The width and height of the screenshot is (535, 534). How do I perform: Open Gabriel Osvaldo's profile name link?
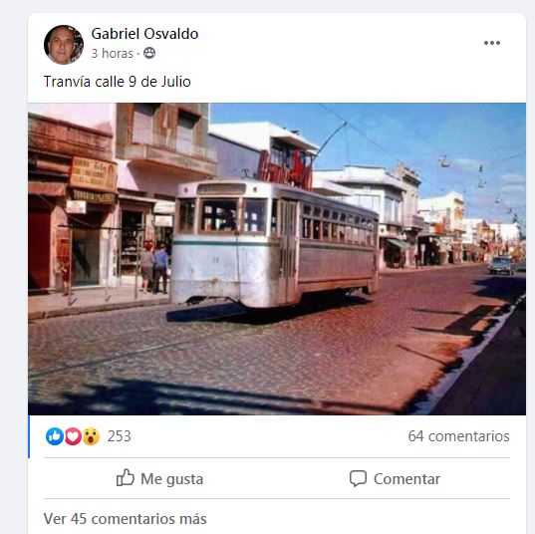(x=144, y=34)
